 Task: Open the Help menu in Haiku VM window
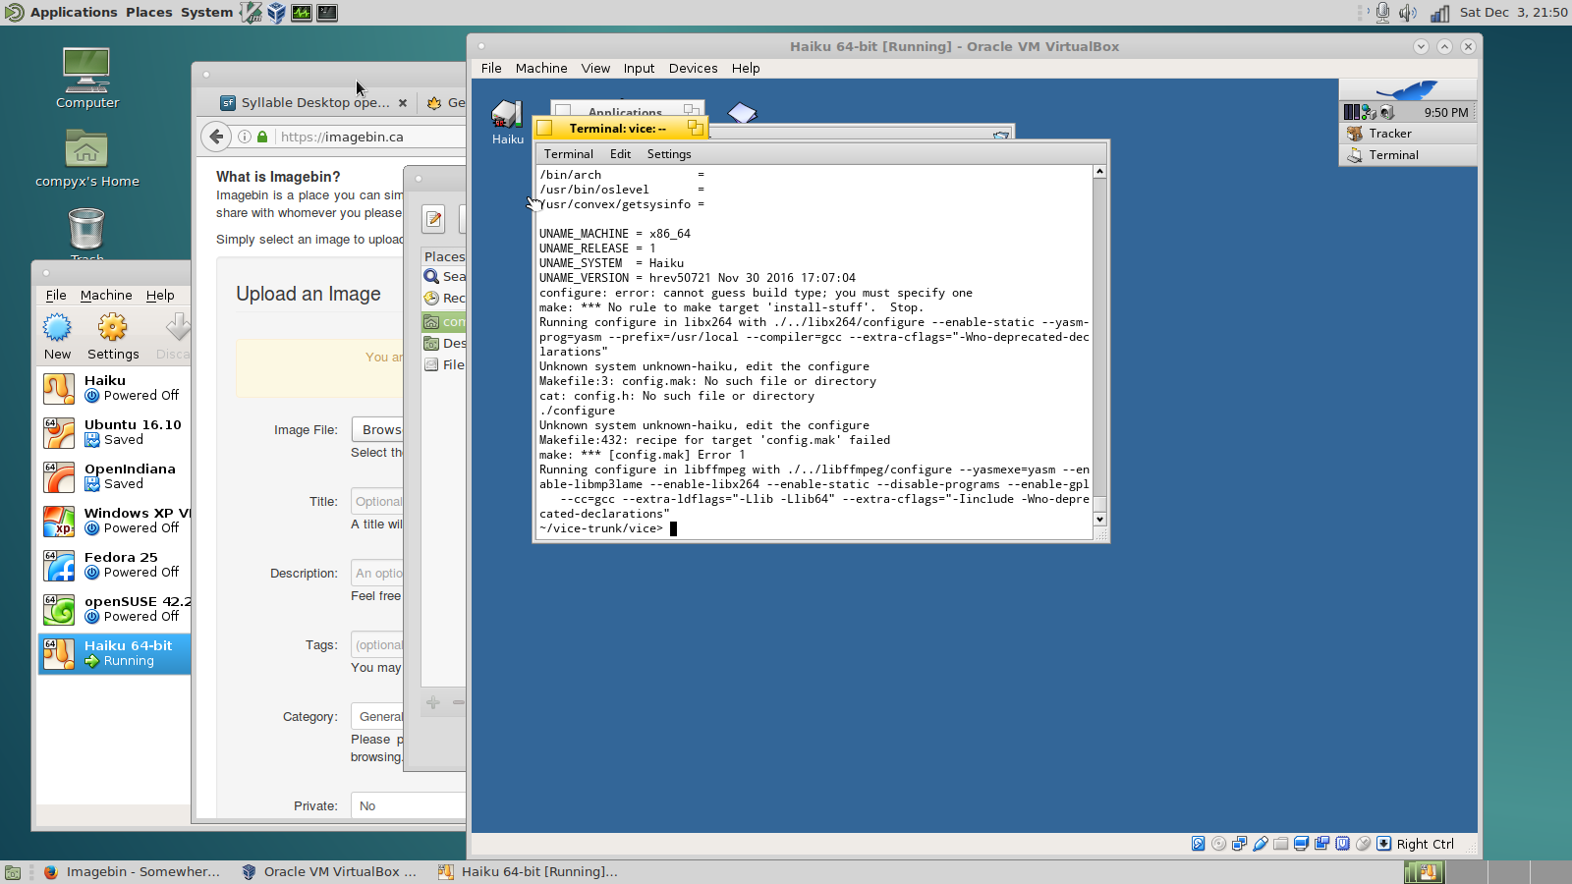coord(746,68)
